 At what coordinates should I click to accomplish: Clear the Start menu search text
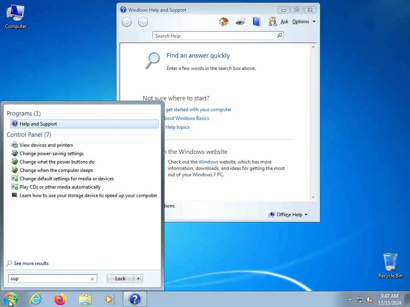tap(92, 279)
